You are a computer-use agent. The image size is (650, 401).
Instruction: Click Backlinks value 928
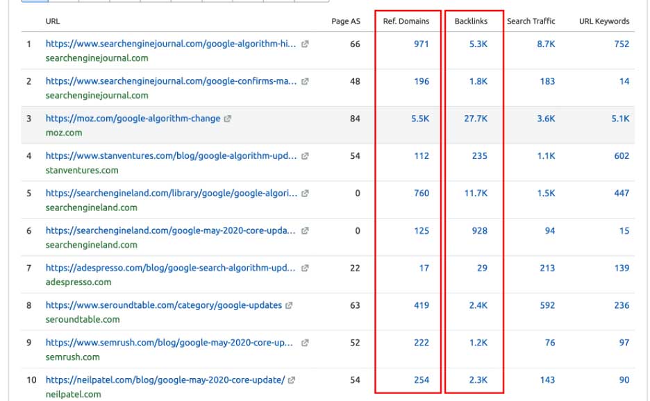480,231
